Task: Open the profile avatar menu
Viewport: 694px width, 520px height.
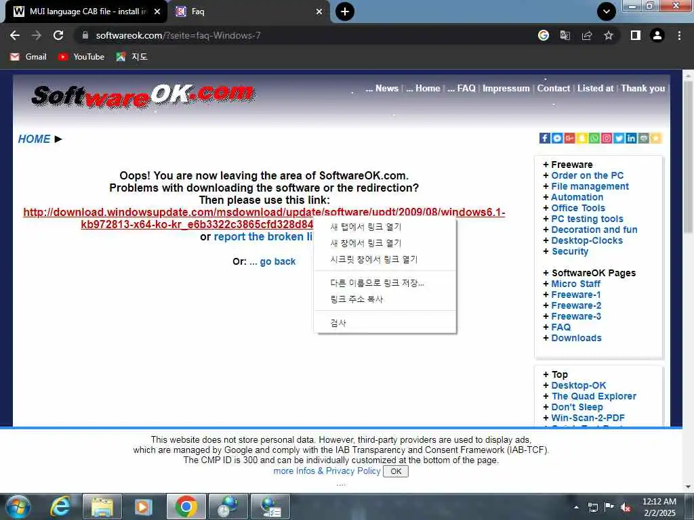Action: click(x=657, y=35)
